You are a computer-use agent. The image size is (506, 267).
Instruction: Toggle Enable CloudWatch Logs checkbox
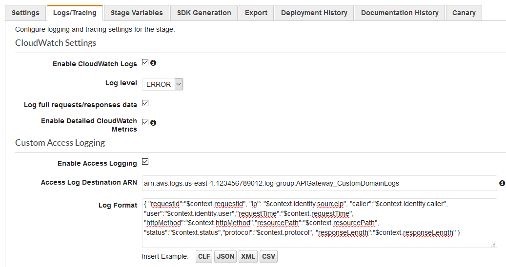(x=145, y=63)
